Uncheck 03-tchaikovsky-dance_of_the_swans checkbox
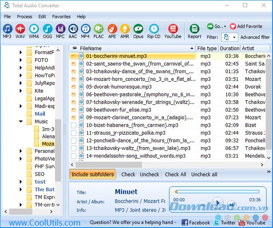The width and height of the screenshot is (273, 228). pyautogui.click(x=74, y=72)
